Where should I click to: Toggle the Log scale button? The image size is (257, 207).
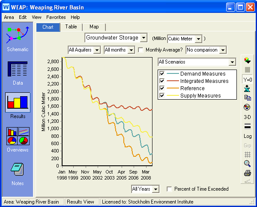click(248, 136)
